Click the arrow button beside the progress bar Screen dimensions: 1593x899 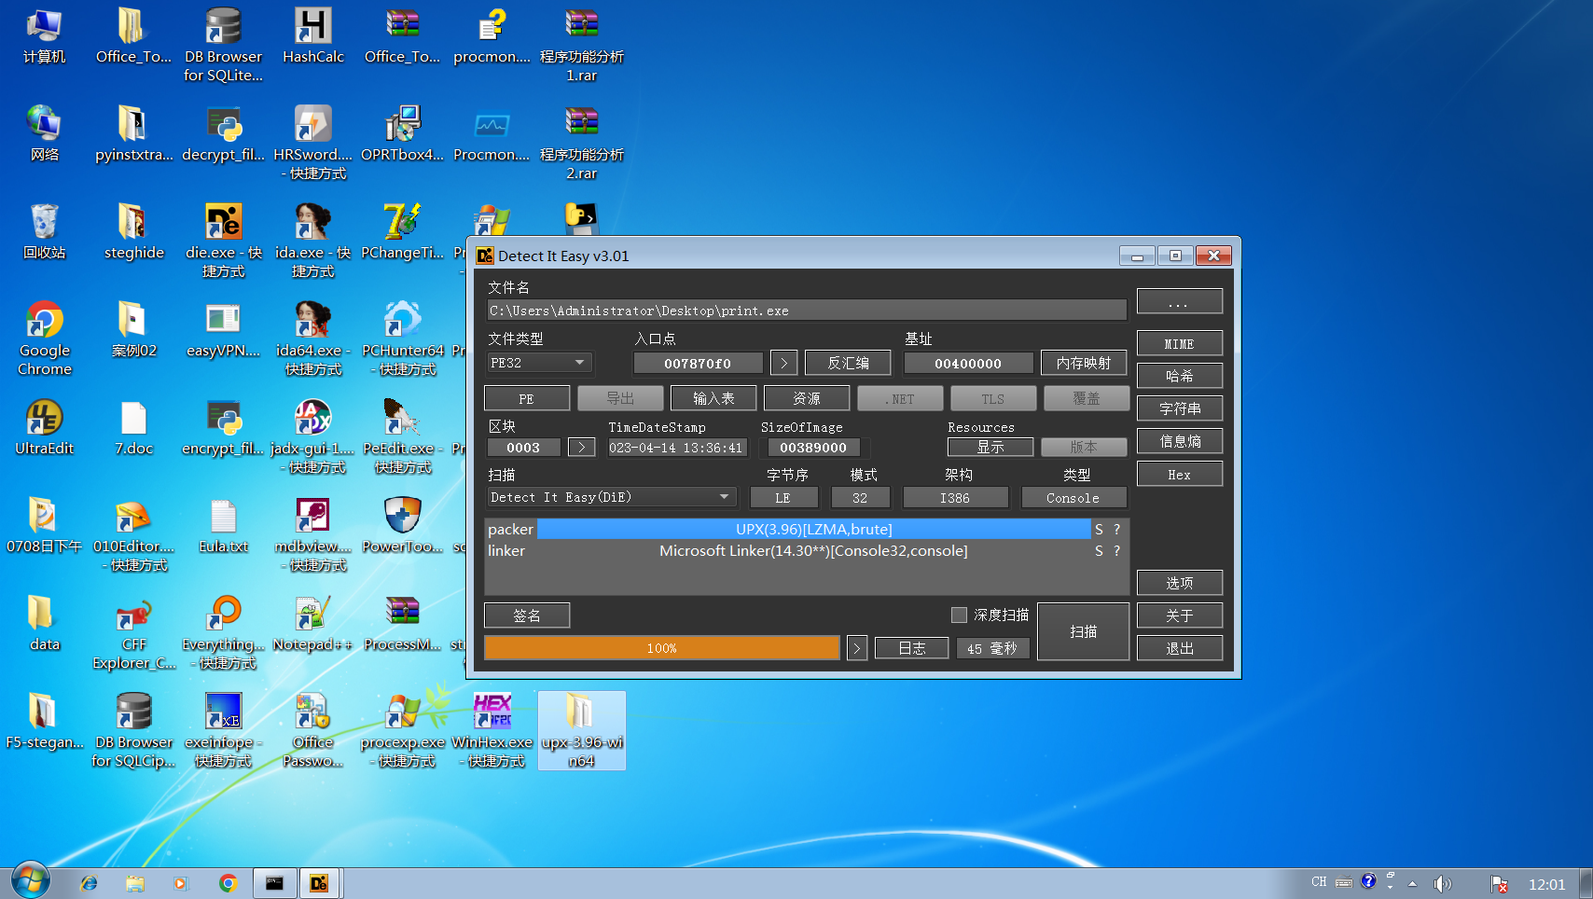tap(857, 647)
